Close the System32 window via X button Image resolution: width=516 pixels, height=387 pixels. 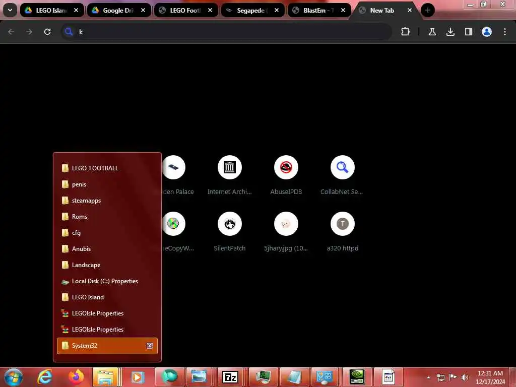point(149,346)
